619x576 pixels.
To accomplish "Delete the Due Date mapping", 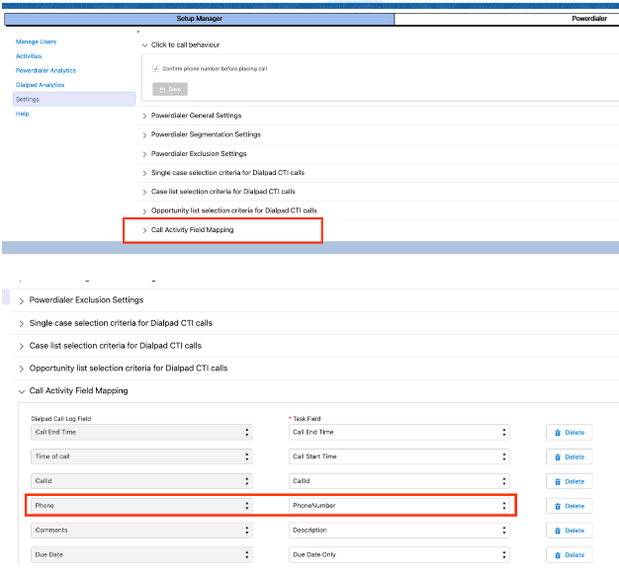I will coord(570,555).
